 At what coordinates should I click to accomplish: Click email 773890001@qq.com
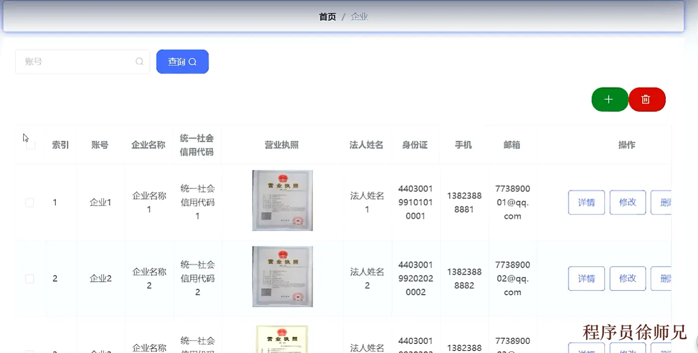pos(513,202)
